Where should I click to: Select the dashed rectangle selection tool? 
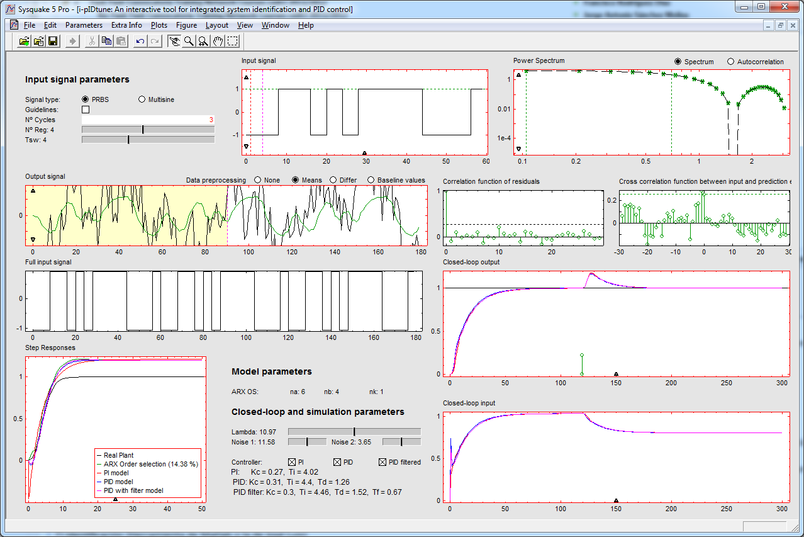click(x=233, y=42)
